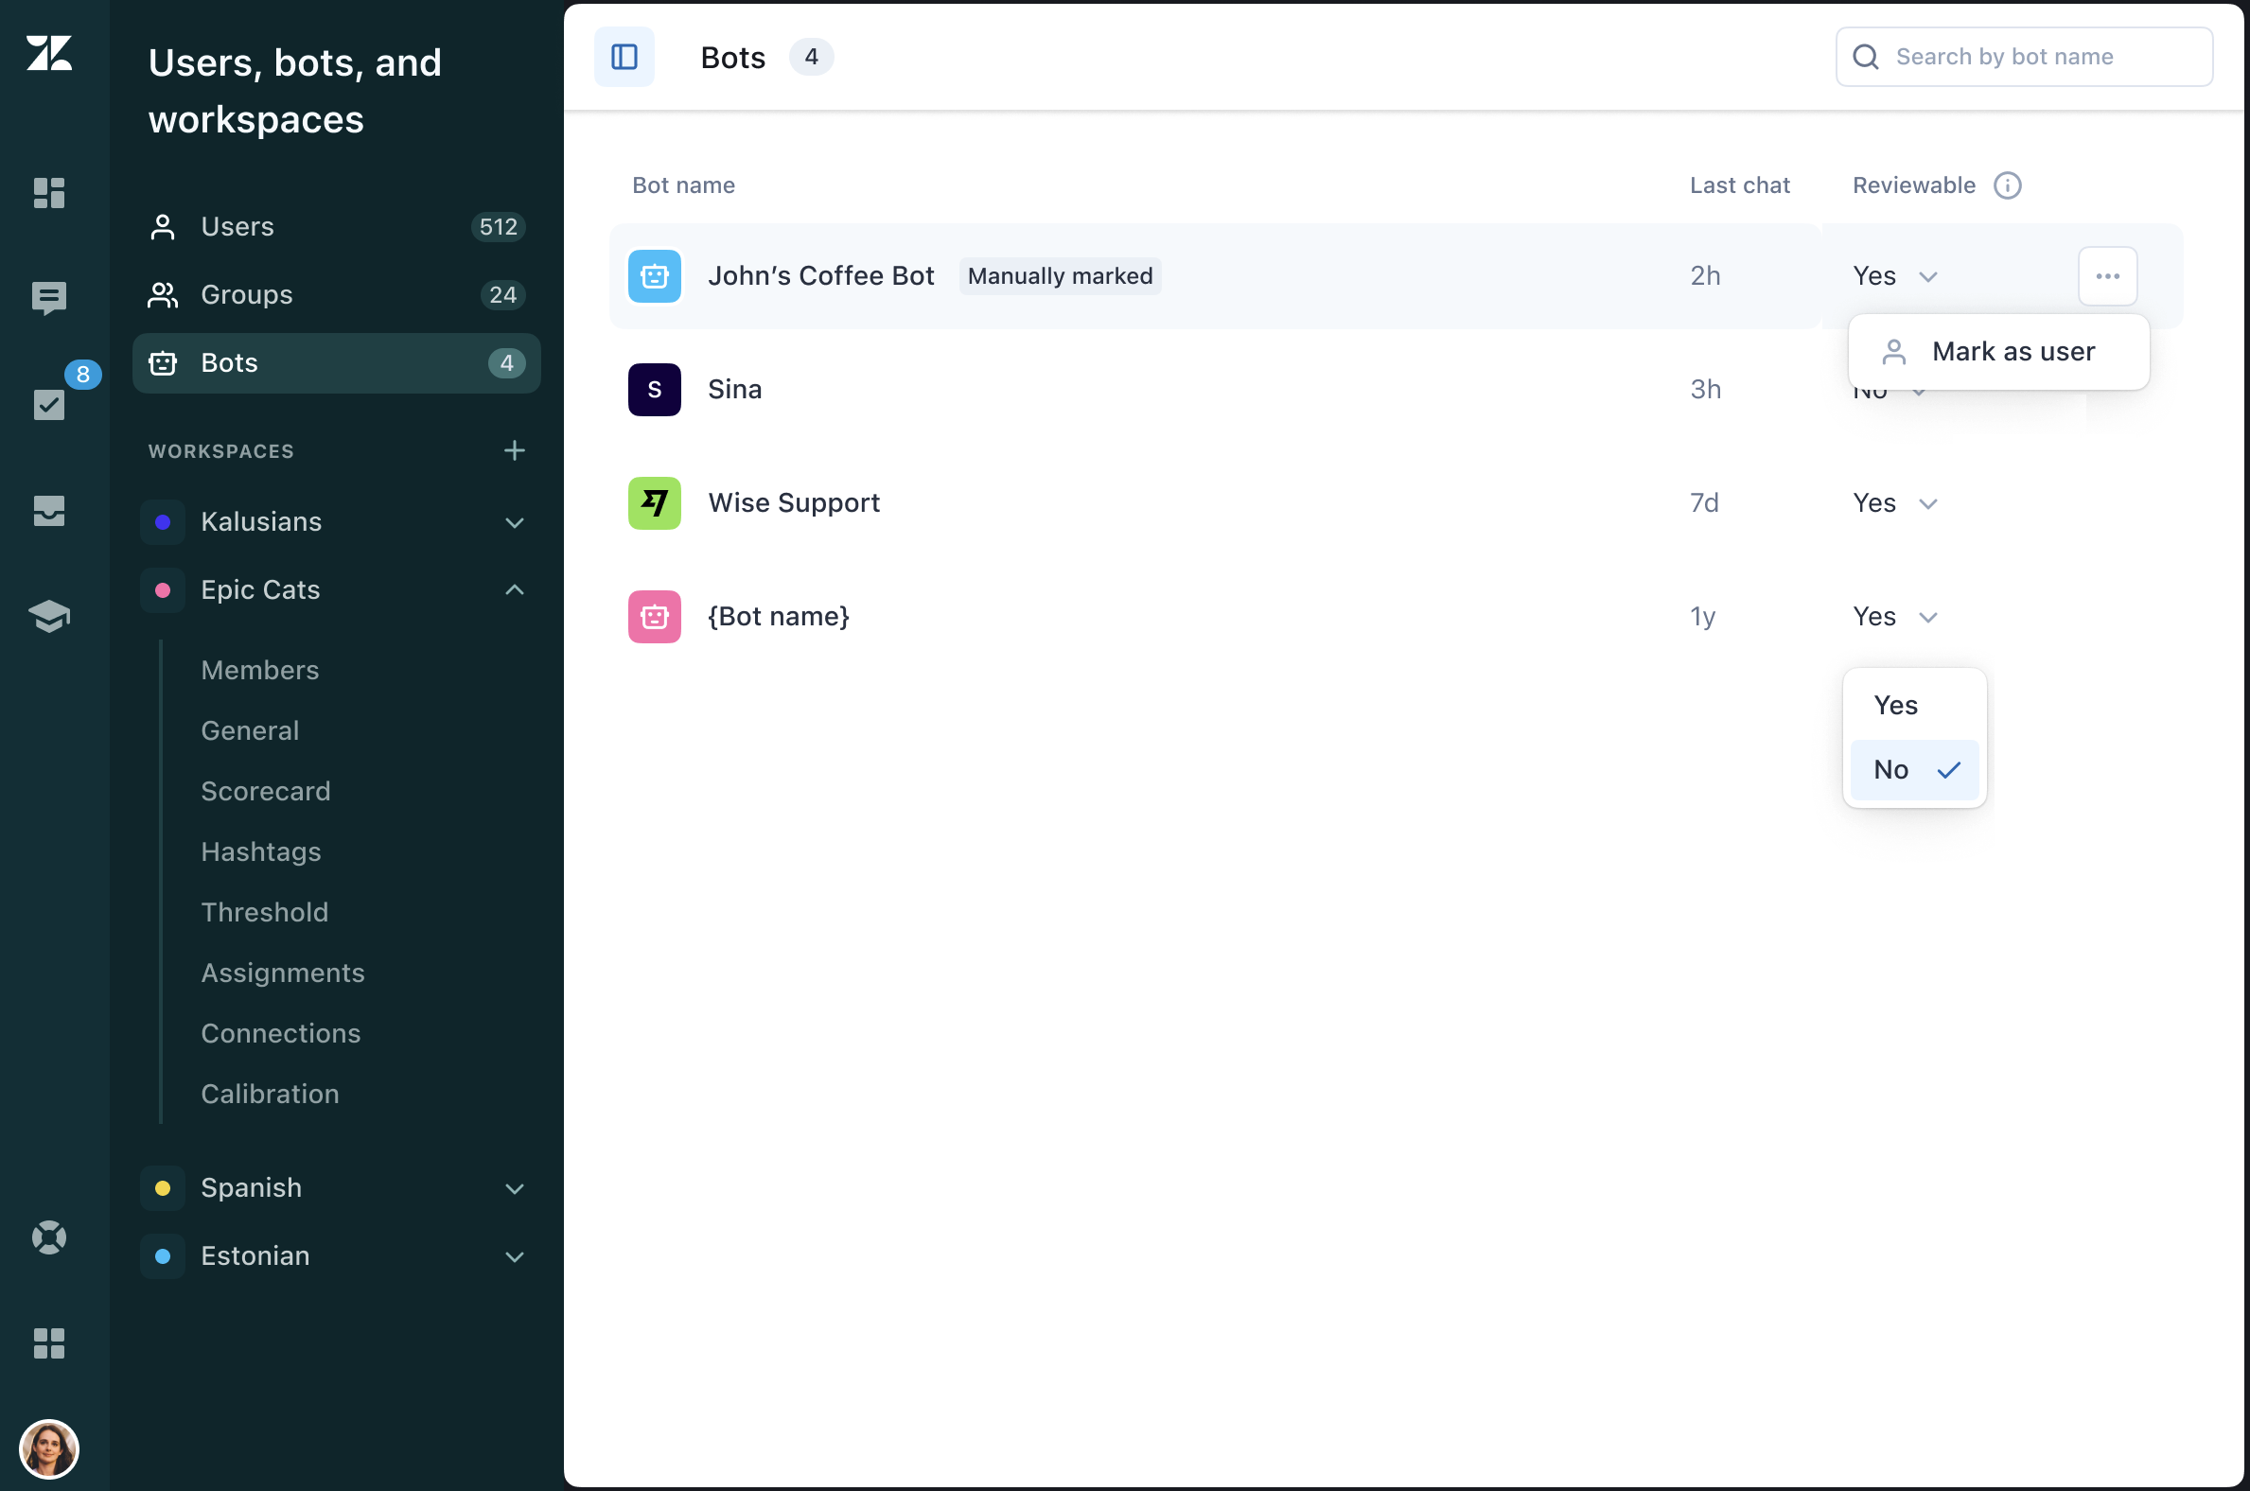Open Scorecard under Epic Cats
2250x1491 pixels.
point(265,791)
